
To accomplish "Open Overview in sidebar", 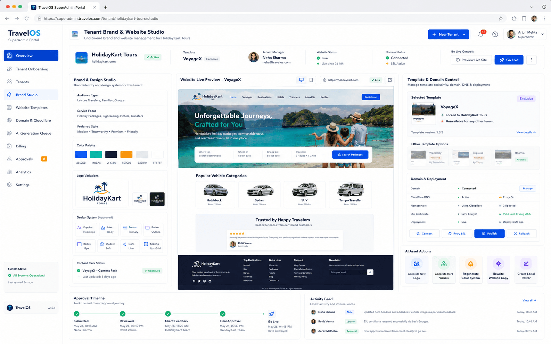I will click(31, 55).
